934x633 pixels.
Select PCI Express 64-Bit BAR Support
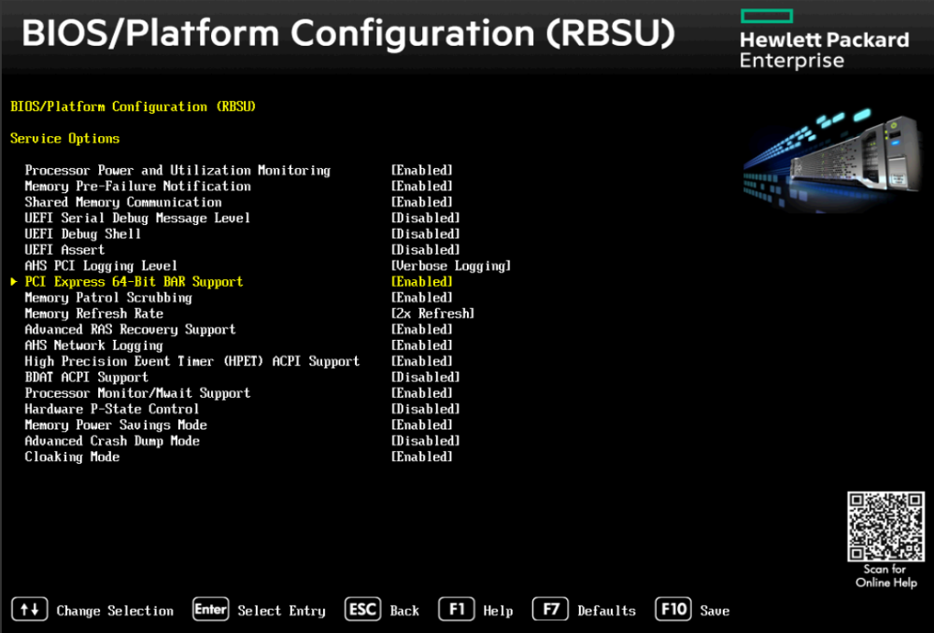coord(134,282)
